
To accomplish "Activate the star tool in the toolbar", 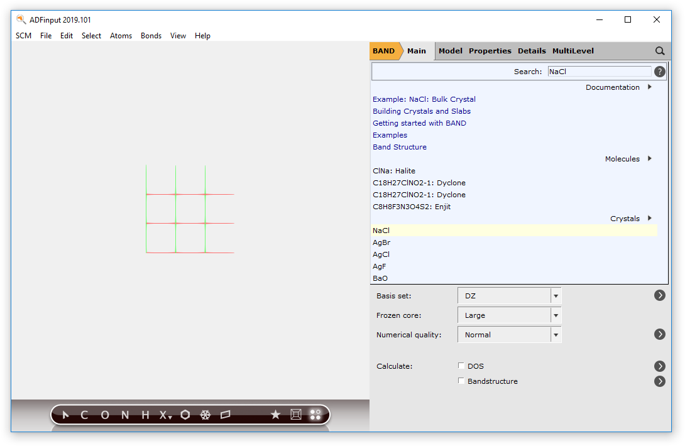I will tap(275, 415).
